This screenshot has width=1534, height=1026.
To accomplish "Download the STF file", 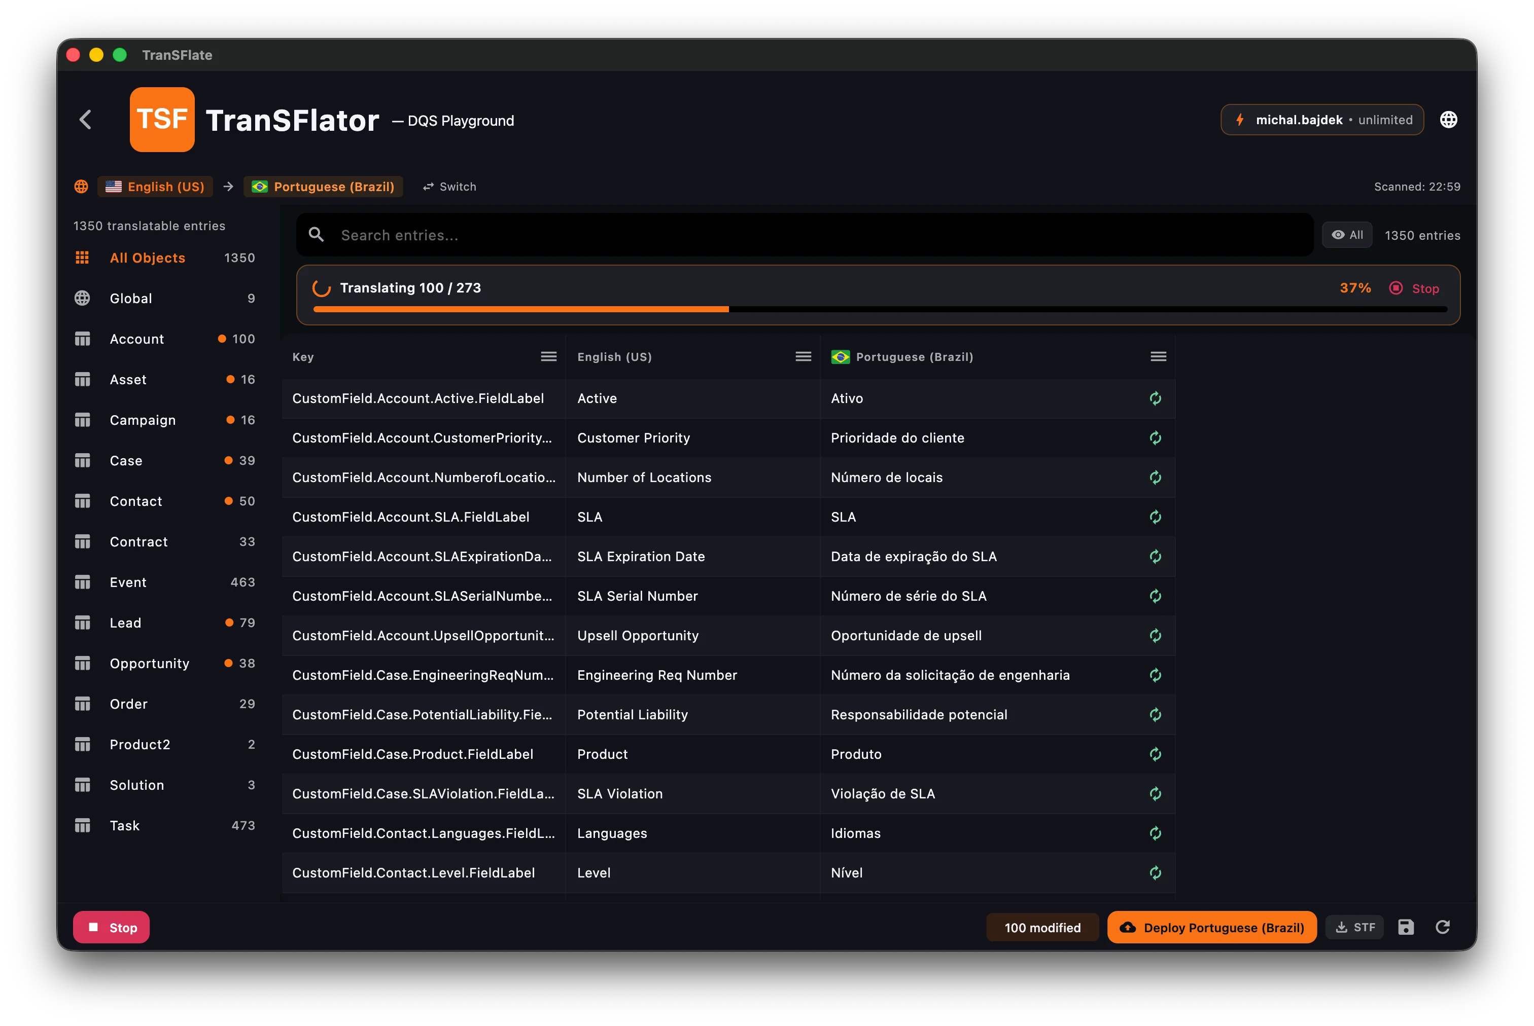I will coord(1354,927).
